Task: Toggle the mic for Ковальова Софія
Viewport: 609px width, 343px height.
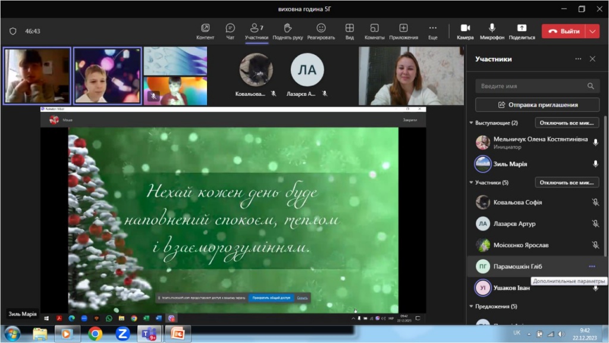Action: pos(595,202)
